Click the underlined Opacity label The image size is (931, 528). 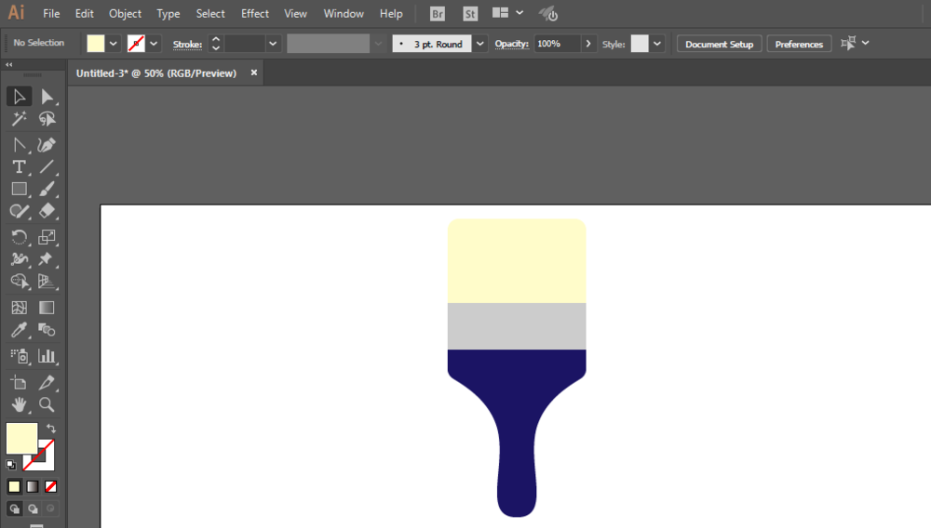tap(511, 44)
